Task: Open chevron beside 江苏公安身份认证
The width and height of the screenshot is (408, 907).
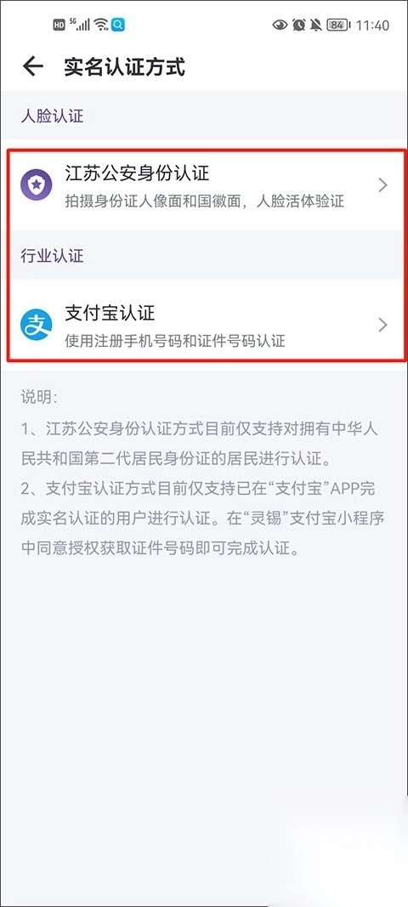Action: 382,185
